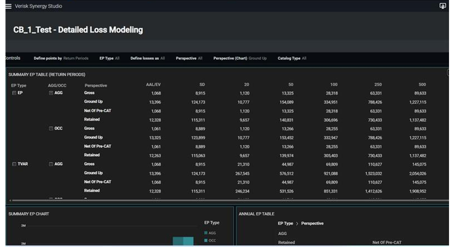Collapse the TVAR type tree node
This screenshot has height=247, width=454.
(14, 164)
